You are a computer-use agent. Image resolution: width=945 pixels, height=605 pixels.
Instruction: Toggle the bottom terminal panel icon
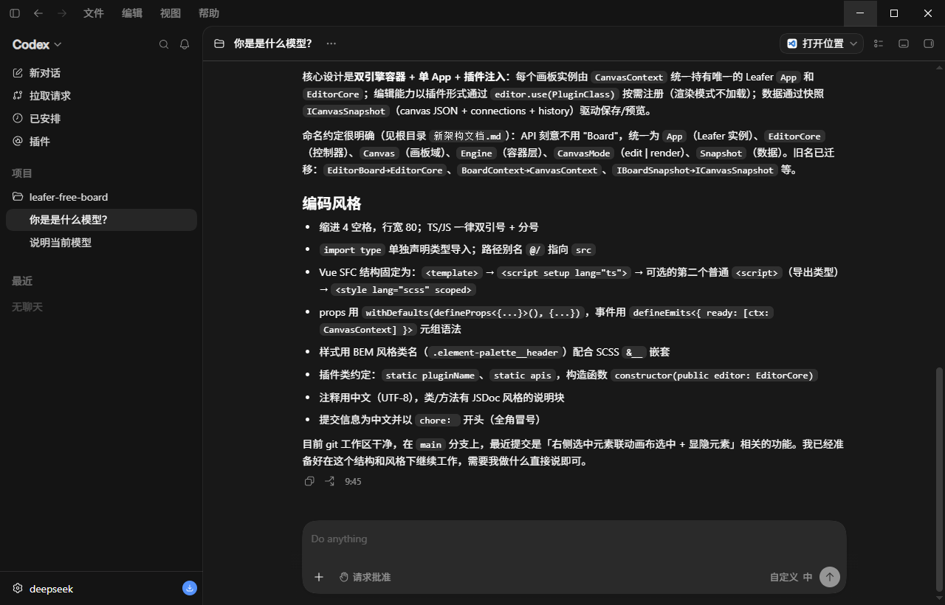[x=904, y=44]
